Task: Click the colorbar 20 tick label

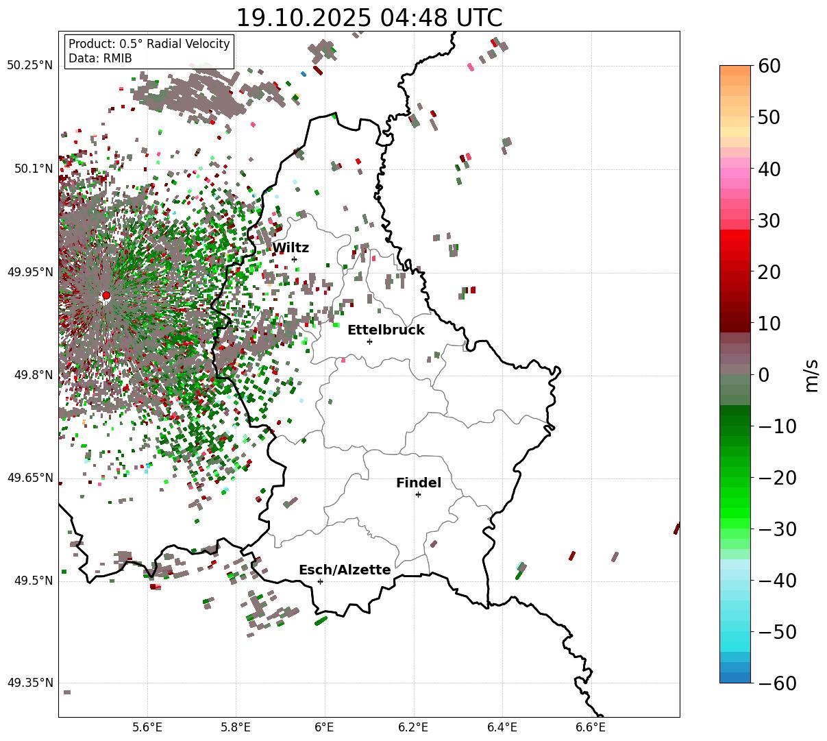Action: [x=769, y=271]
